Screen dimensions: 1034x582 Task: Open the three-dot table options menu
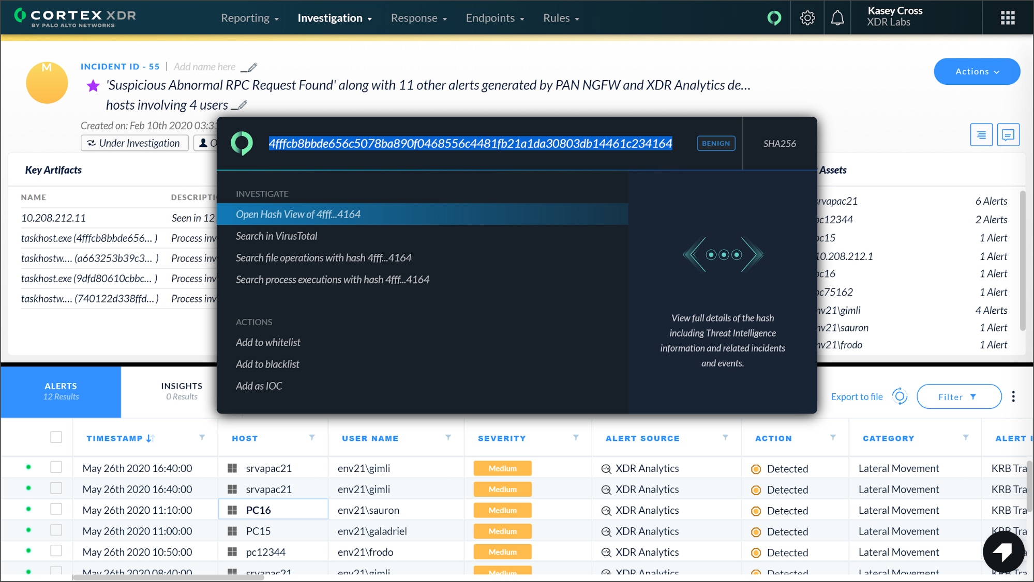(1013, 396)
